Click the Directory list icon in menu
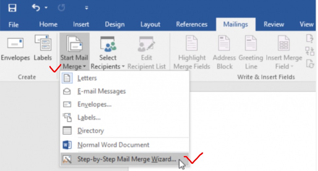Image resolution: width=318 pixels, height=171 pixels. 67,131
